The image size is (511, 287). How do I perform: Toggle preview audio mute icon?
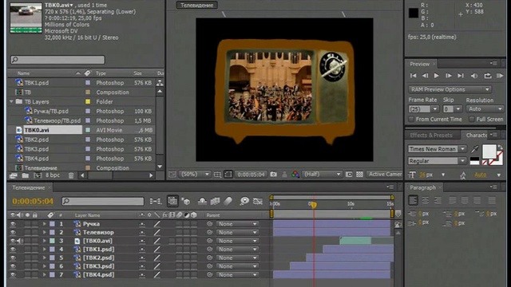click(474, 76)
